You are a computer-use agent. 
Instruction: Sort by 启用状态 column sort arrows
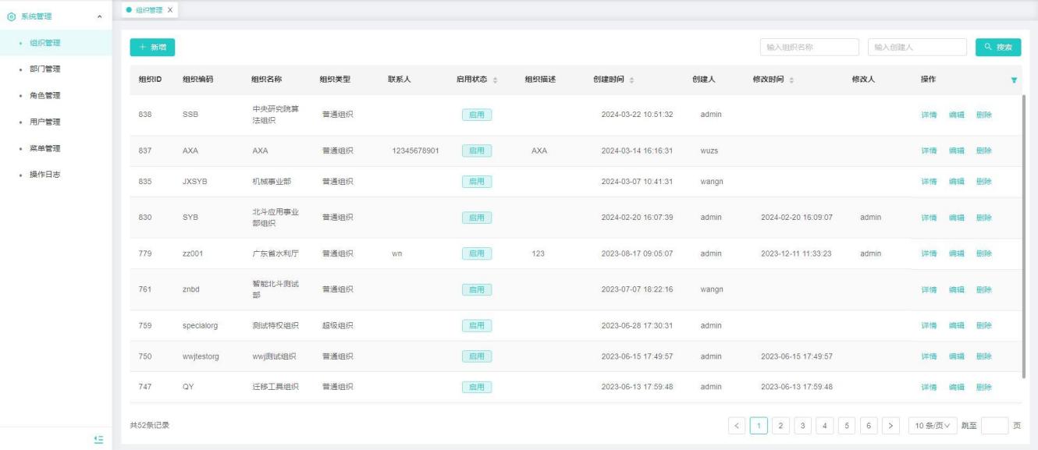tap(496, 80)
